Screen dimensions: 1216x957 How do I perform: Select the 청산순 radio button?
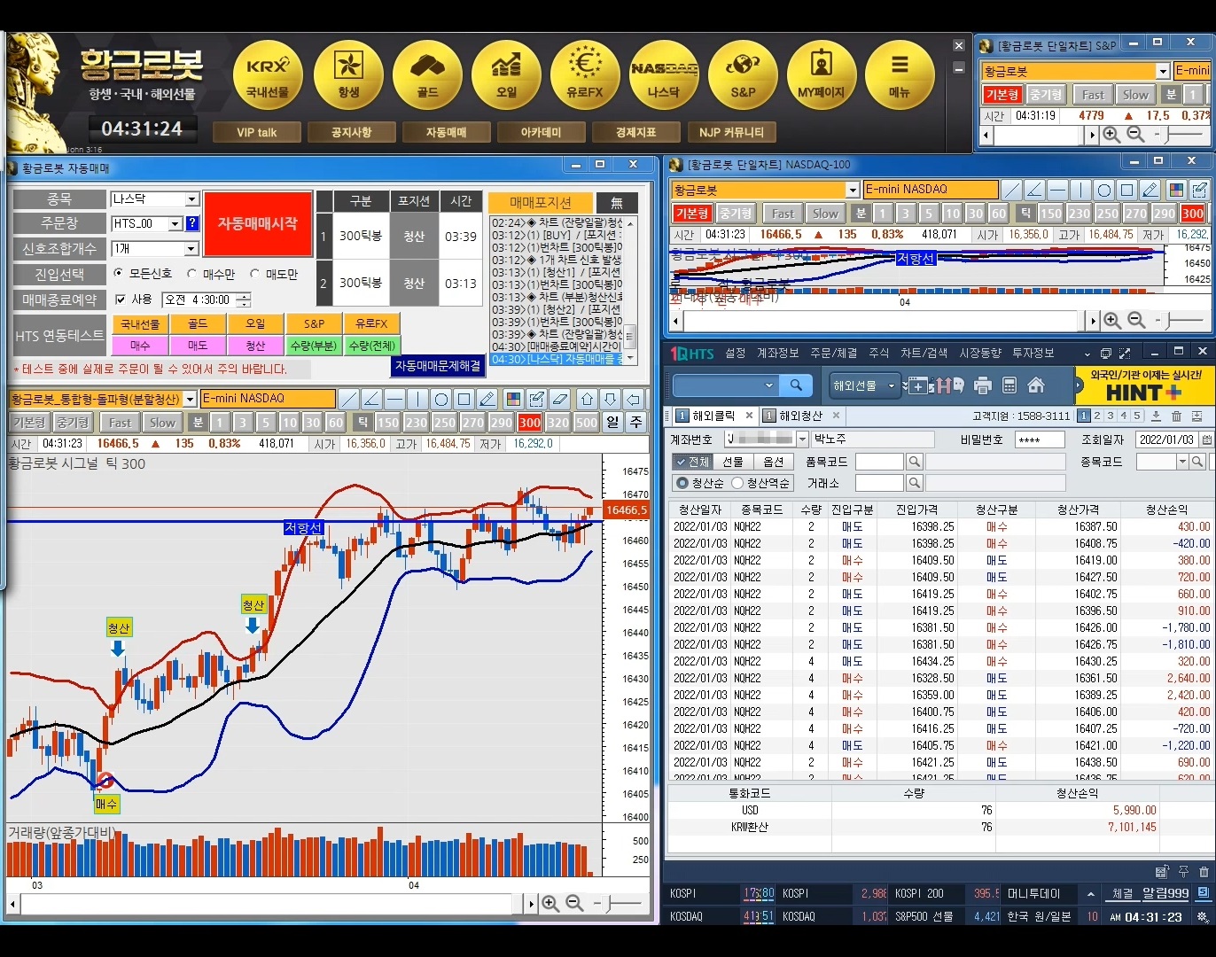(682, 483)
